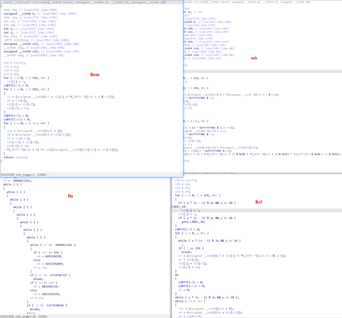
Task: Click 'v7 = -2044411361;' assignment in fla window
Action: click(17, 181)
